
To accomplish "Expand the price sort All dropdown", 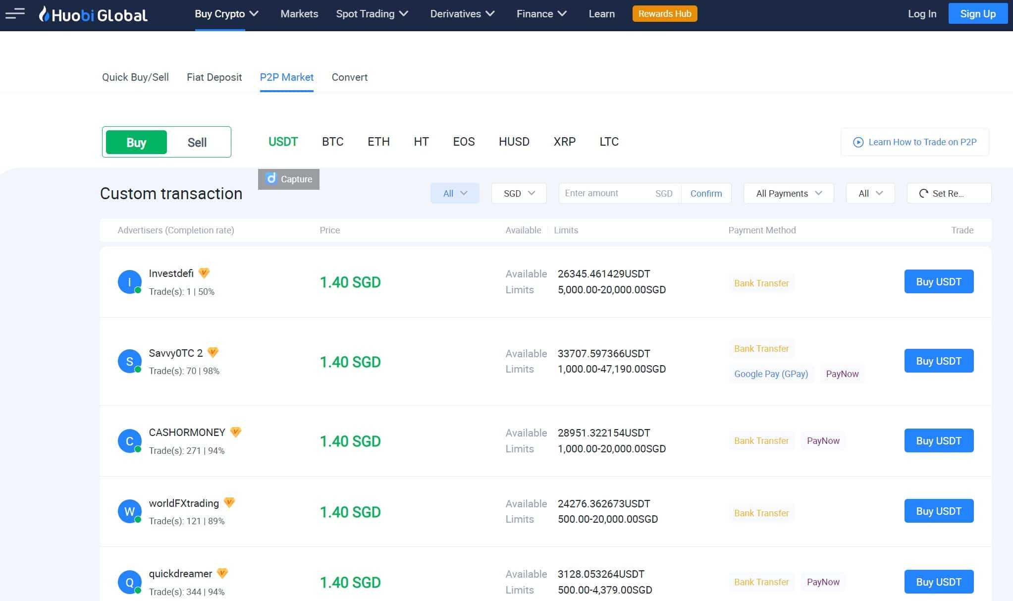I will coord(454,193).
